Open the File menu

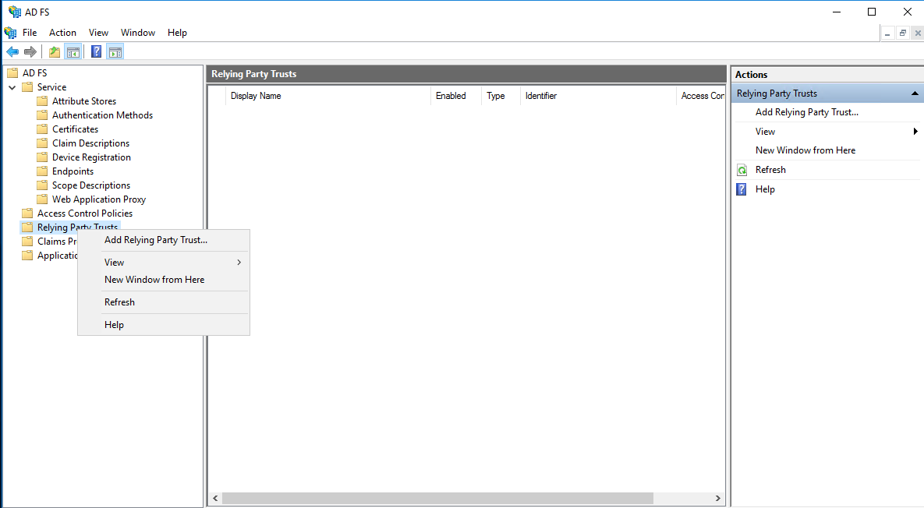(30, 33)
